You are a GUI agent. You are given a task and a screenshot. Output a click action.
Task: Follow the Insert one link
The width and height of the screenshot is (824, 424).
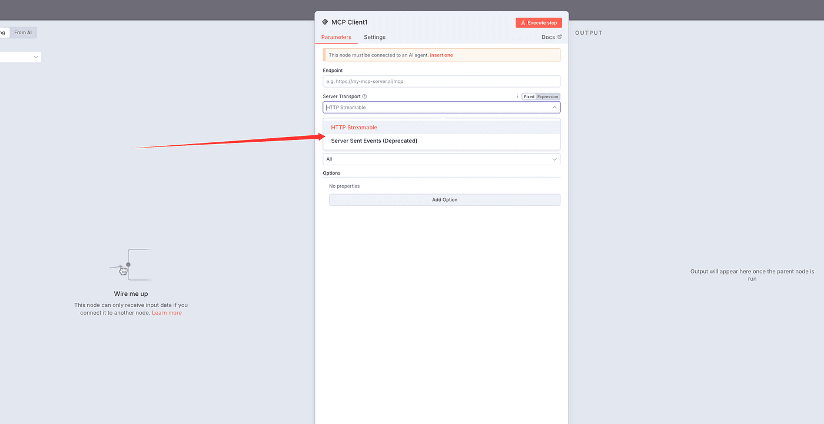(x=441, y=55)
